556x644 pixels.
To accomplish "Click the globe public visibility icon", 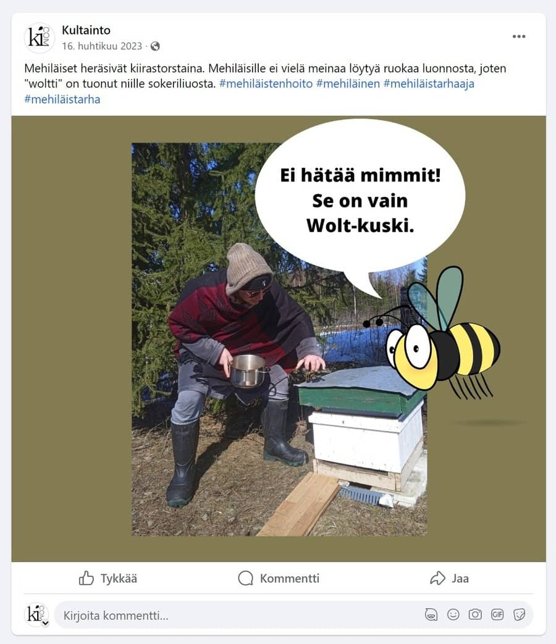I will (155, 46).
